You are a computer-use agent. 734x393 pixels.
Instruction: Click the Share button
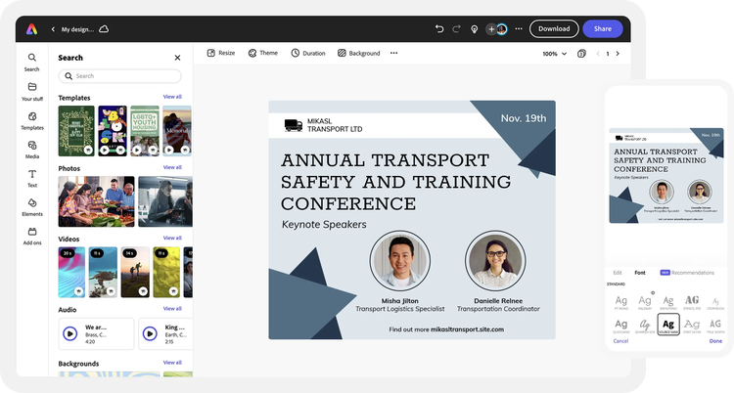click(602, 29)
